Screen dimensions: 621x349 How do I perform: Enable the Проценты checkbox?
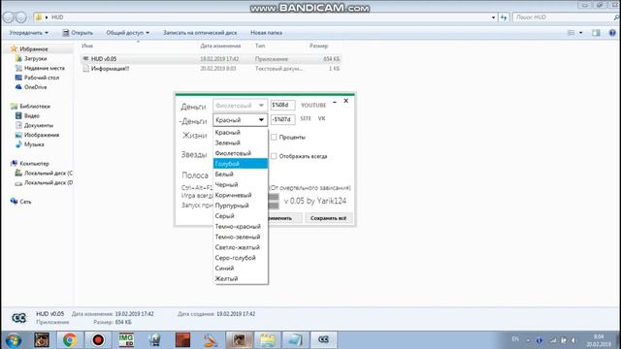coord(274,137)
